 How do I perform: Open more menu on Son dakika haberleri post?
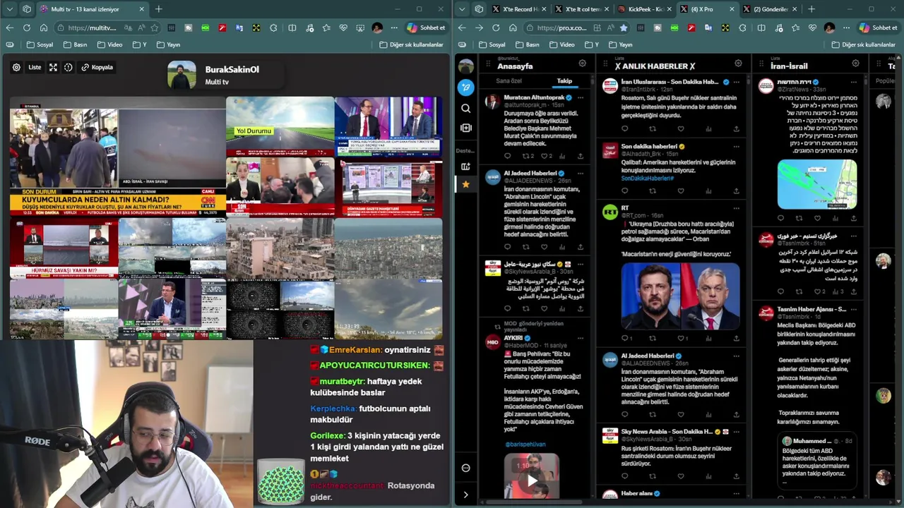pyautogui.click(x=736, y=147)
